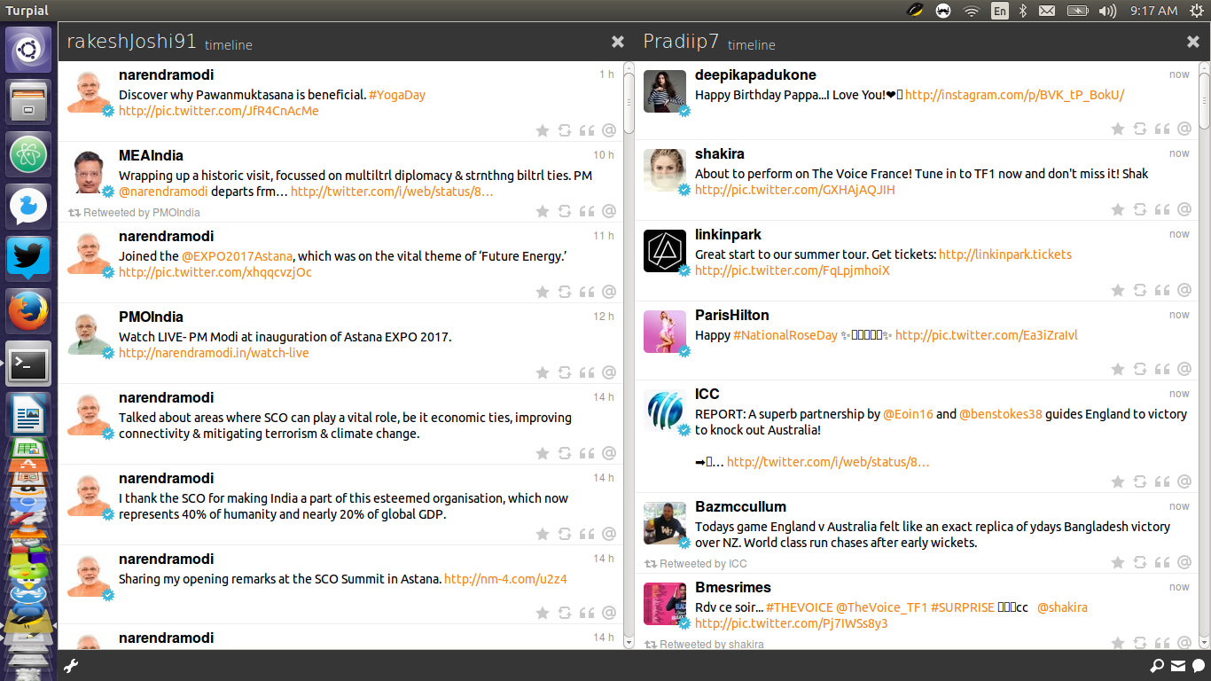Compose a new tweet with the speech bubble icon

click(x=1199, y=666)
